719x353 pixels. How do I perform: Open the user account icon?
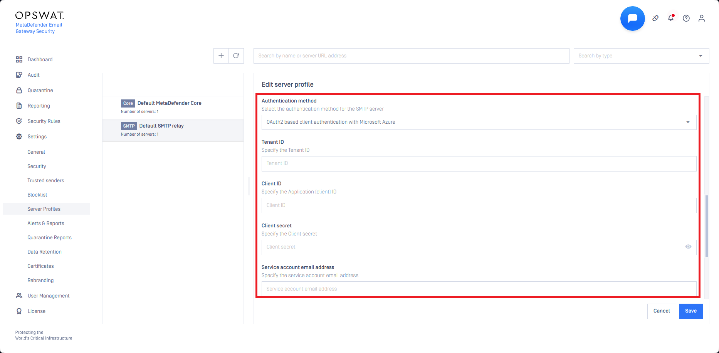coord(702,18)
